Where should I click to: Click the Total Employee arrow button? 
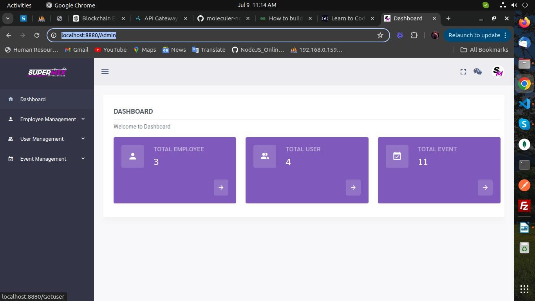tap(221, 187)
